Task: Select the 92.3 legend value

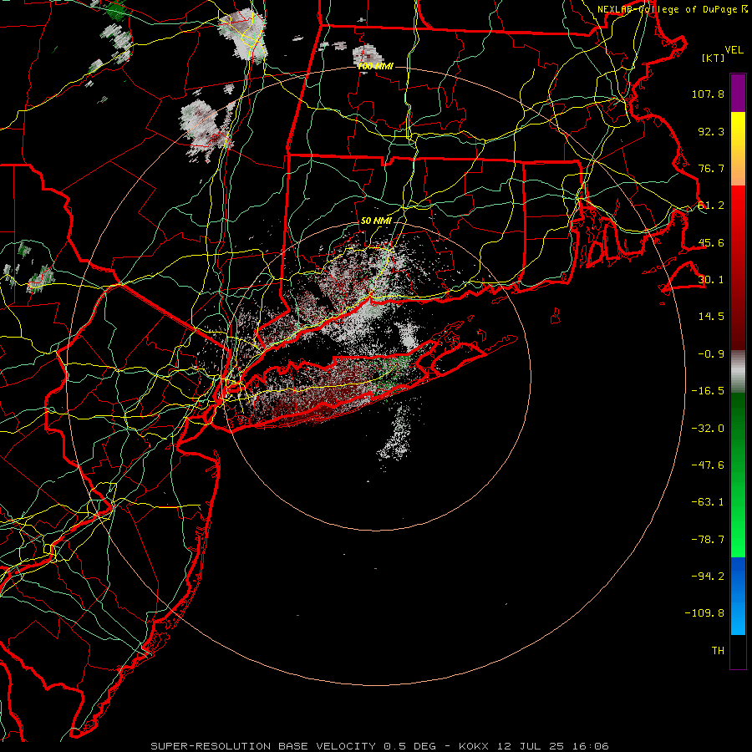Action: click(711, 131)
